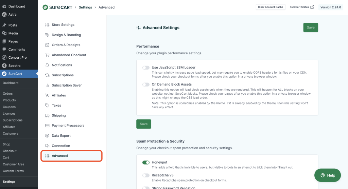Open the Help chat button

327,175
